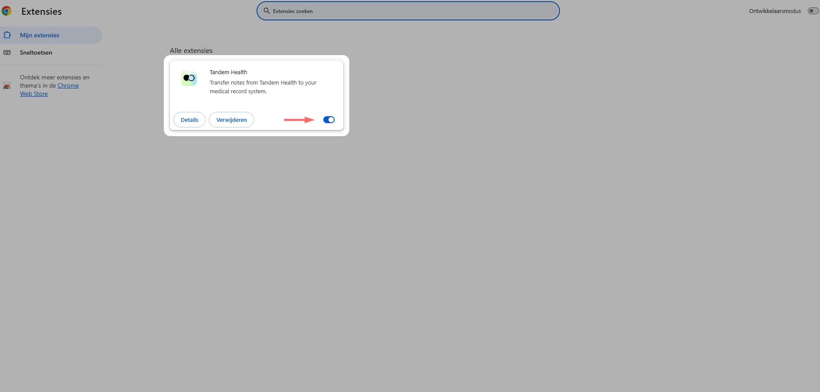The height and width of the screenshot is (392, 820).
Task: Turn on Ontwikkelaarsmodus switch
Action: click(x=813, y=11)
